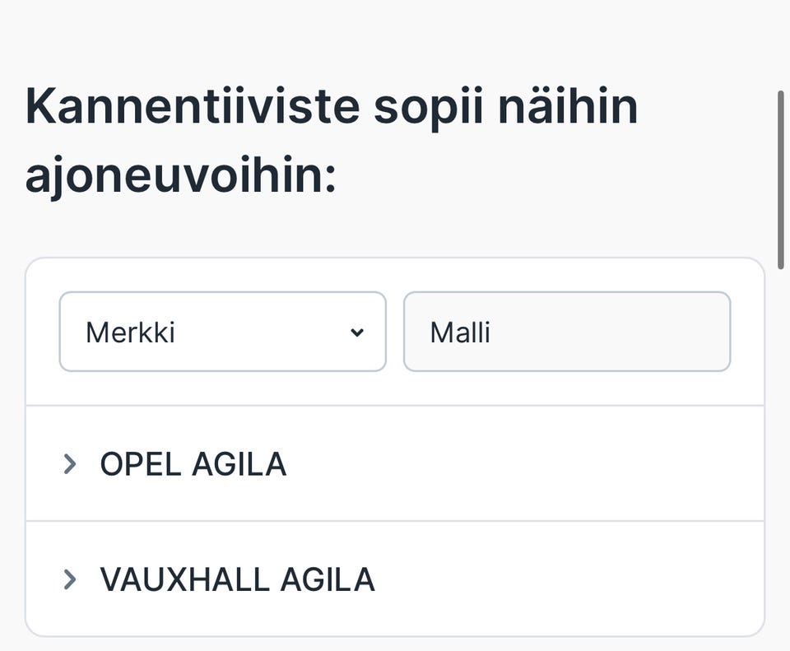Click the vehicle filter panel border
The image size is (790, 651).
[x=395, y=258]
